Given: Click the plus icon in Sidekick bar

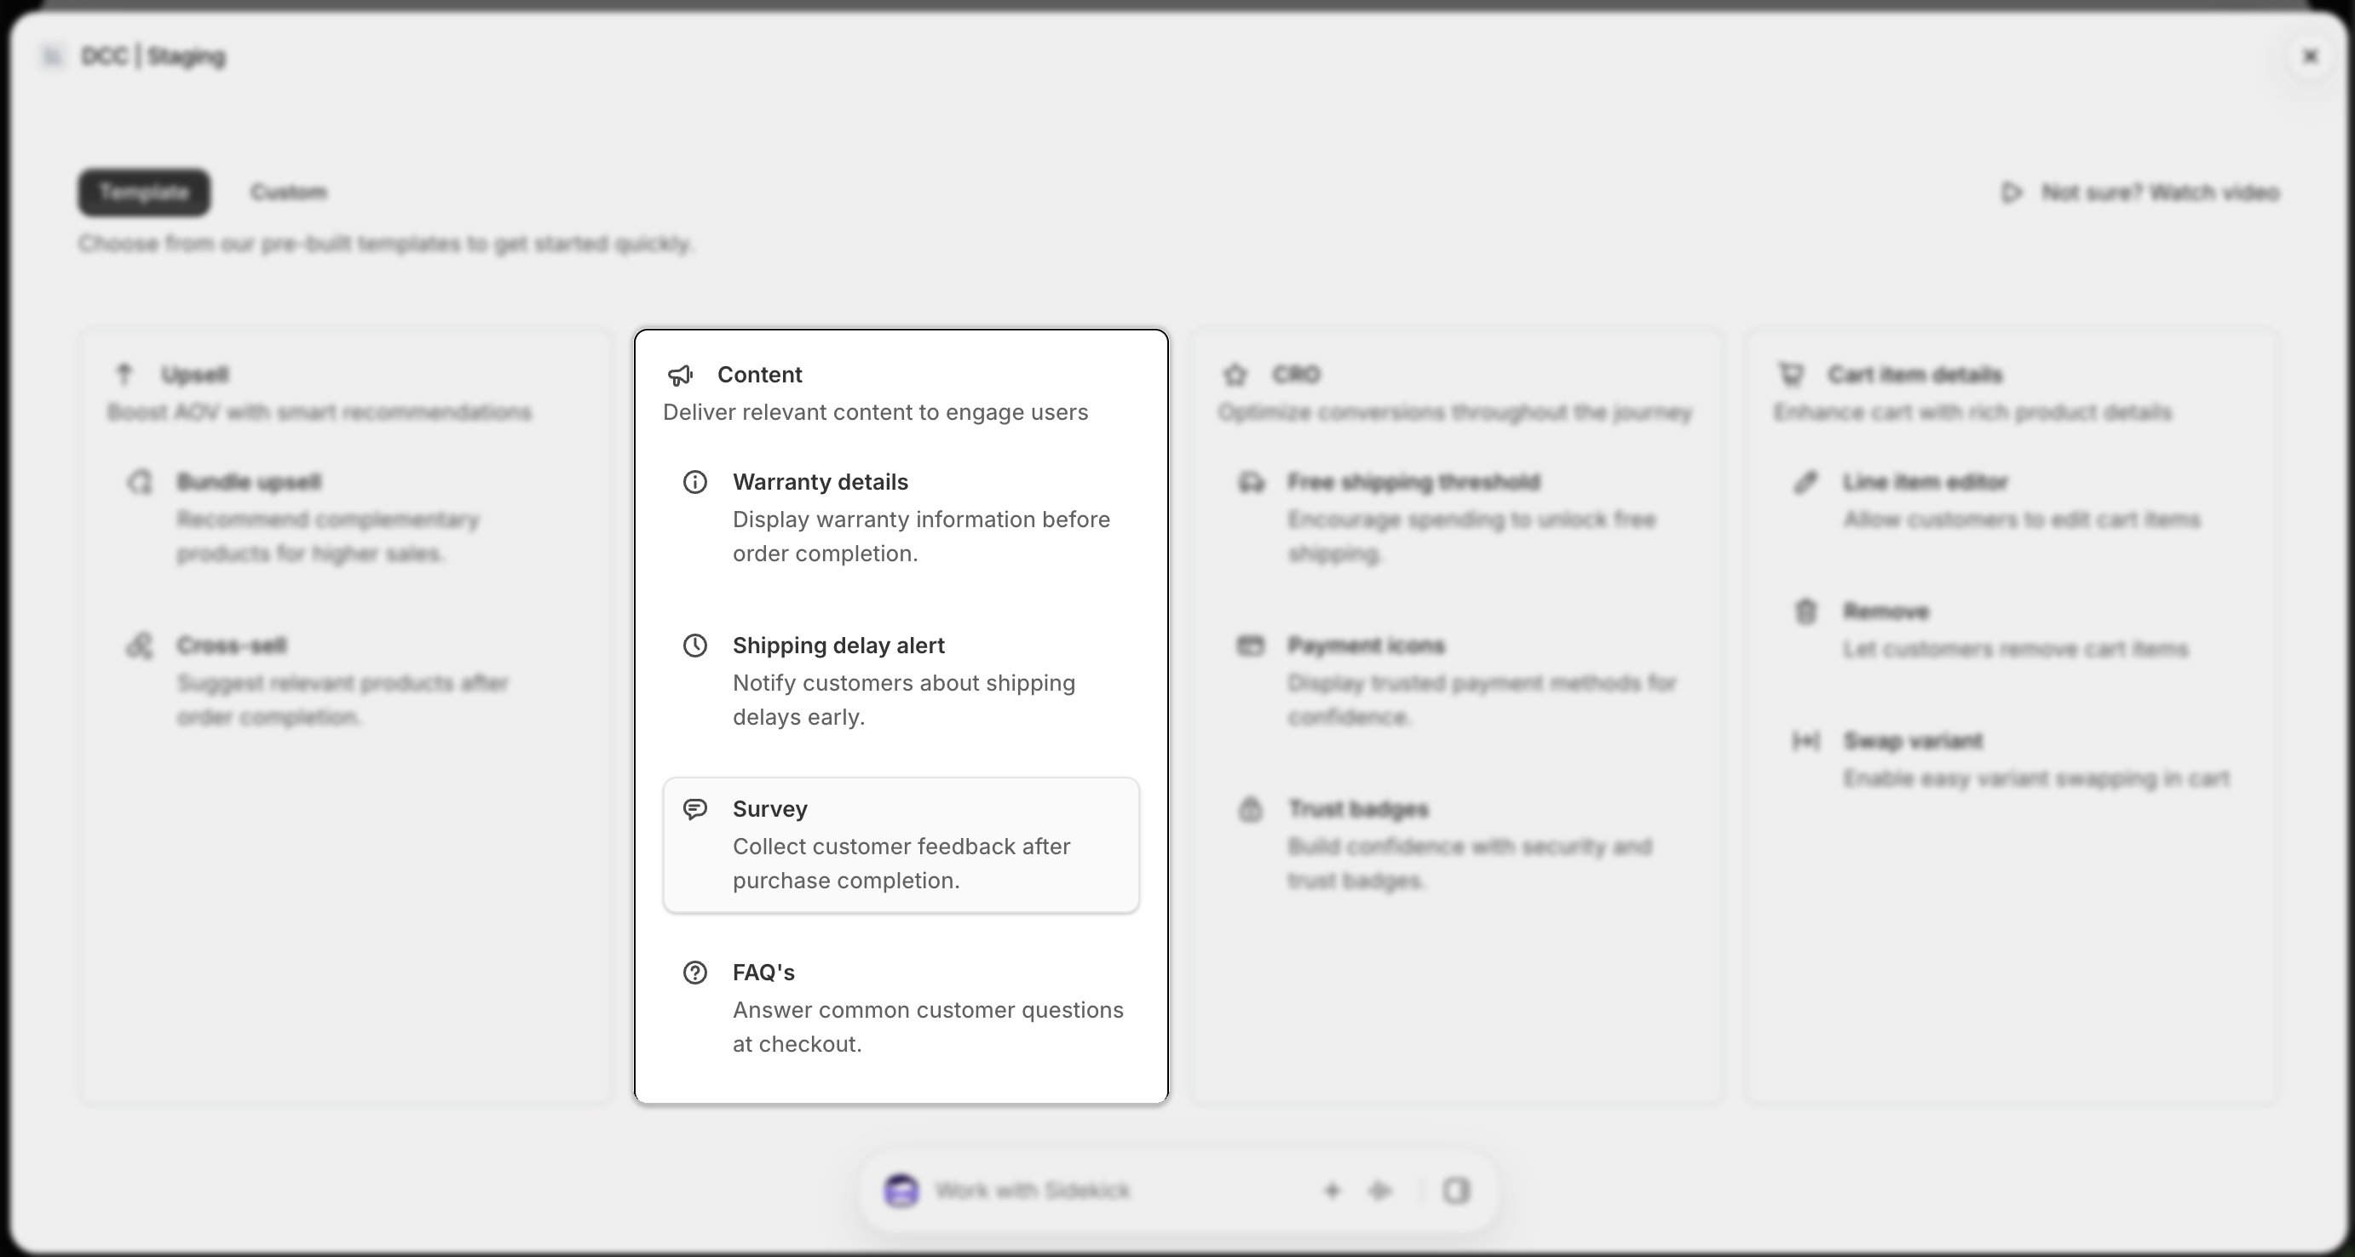Looking at the screenshot, I should coord(1332,1191).
